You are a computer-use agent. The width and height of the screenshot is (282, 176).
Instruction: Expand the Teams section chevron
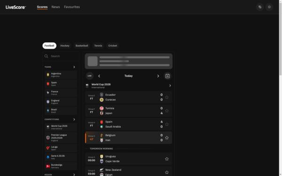click(74, 67)
